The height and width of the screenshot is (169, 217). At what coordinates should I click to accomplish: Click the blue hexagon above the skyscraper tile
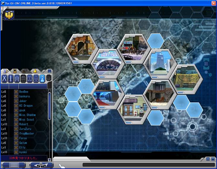[155, 41]
